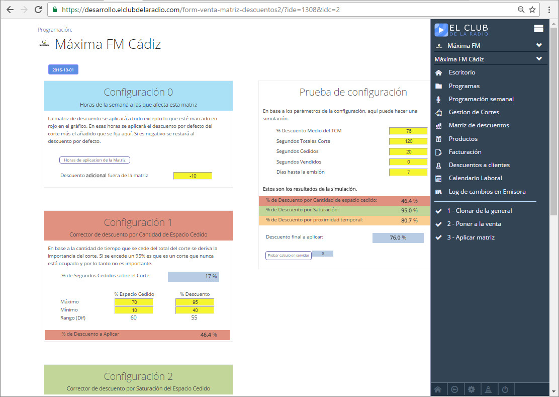Viewport: 559px width, 397px height.
Task: Click the page vertical scrollbar
Action: pyautogui.click(x=553, y=121)
